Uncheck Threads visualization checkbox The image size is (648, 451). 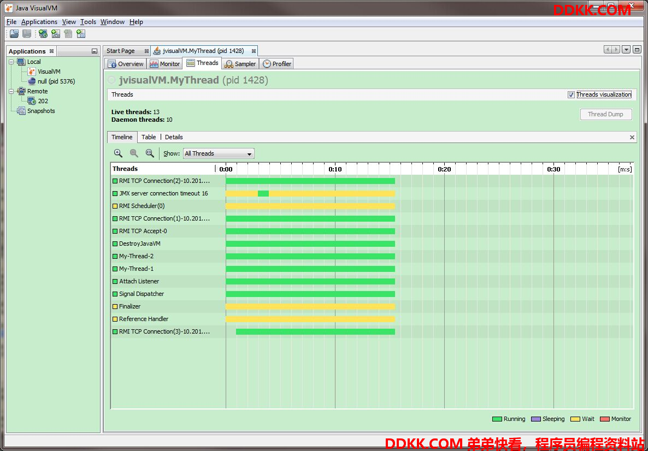pyautogui.click(x=571, y=94)
